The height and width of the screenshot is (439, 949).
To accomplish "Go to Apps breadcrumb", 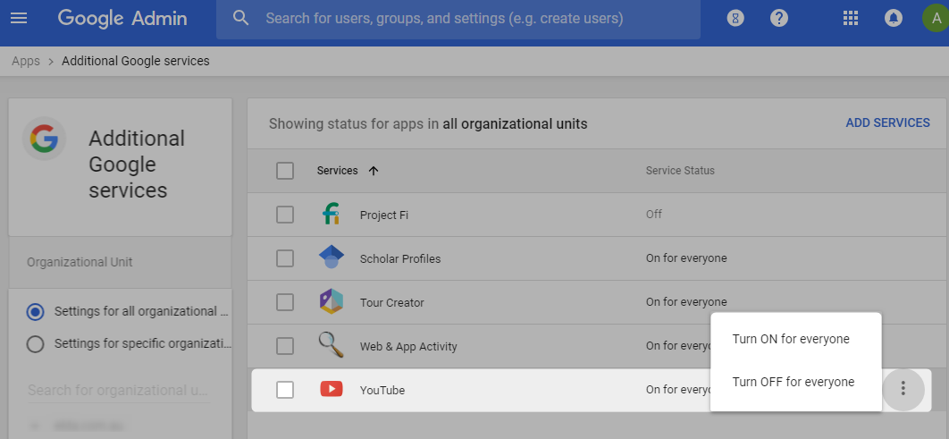I will click(x=25, y=61).
